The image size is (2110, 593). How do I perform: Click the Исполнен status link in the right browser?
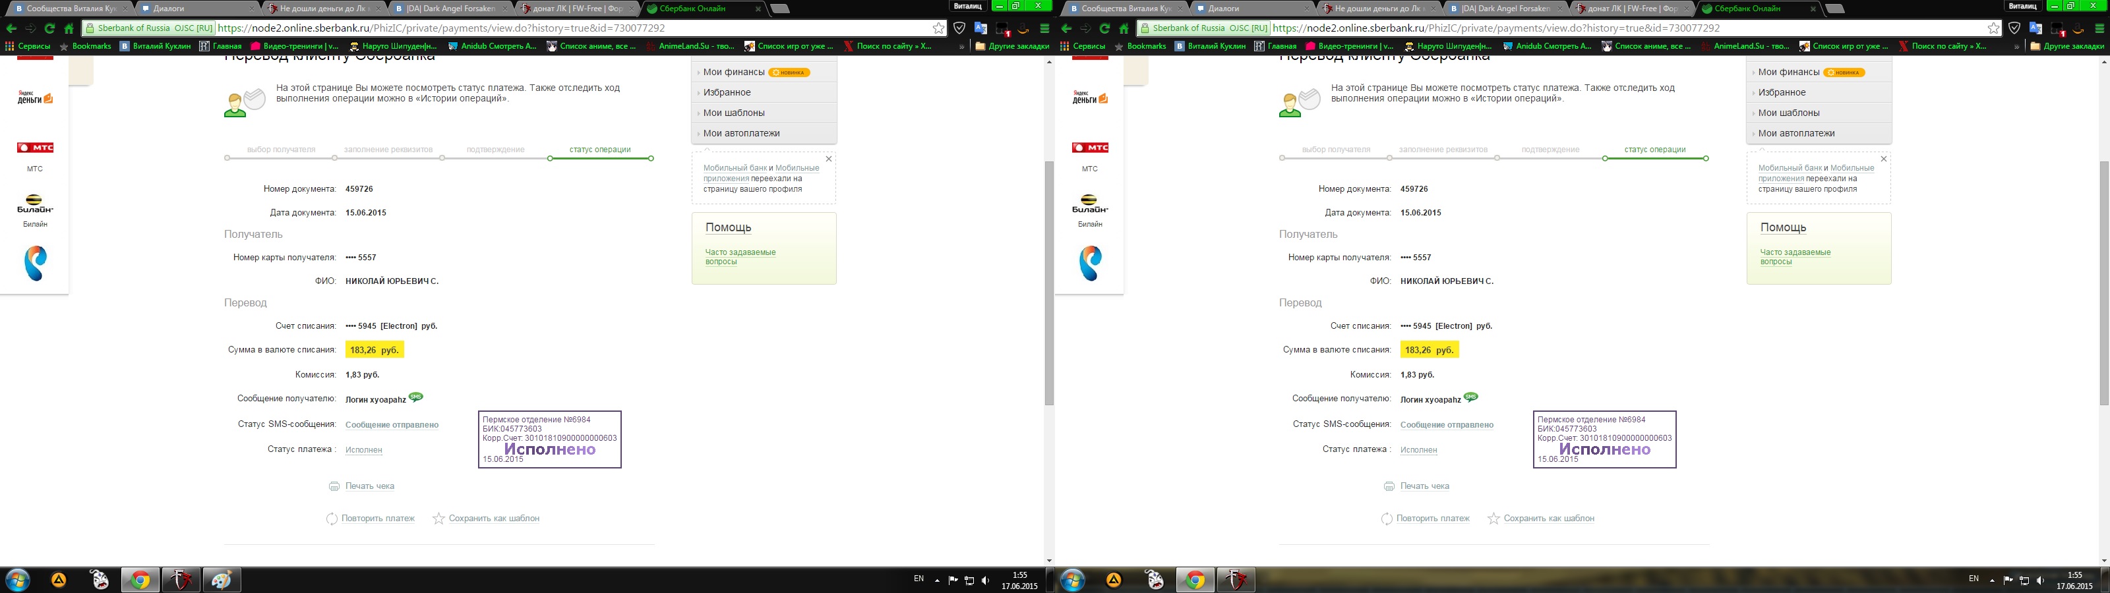pos(1418,449)
